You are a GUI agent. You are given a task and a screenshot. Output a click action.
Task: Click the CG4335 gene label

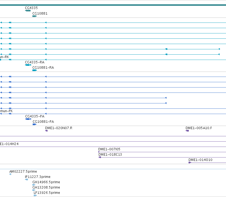tap(31, 8)
